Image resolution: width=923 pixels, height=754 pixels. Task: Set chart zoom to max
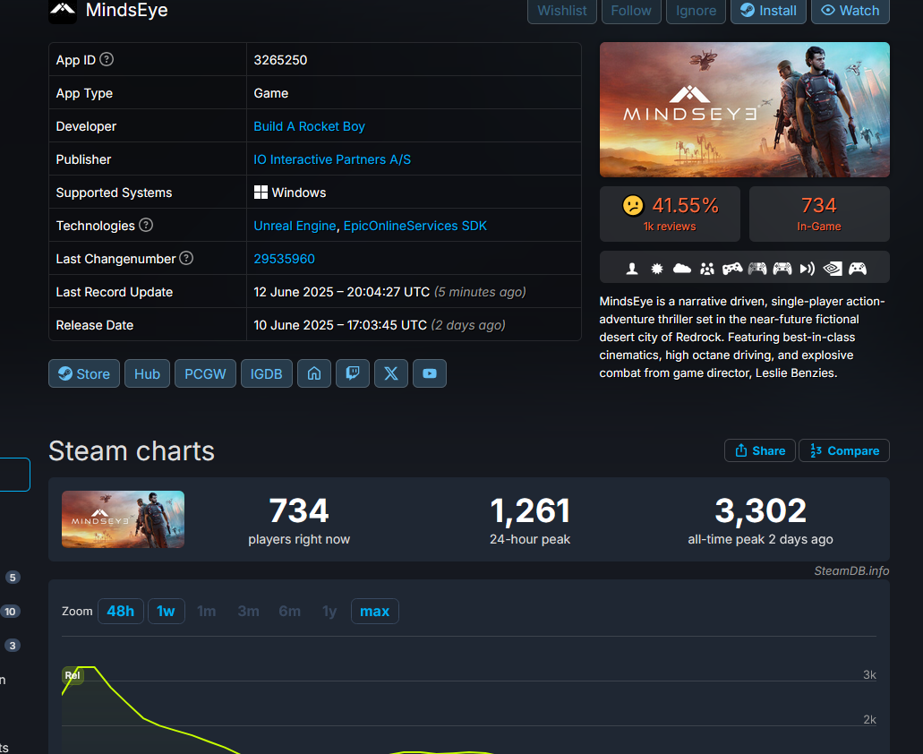[375, 611]
